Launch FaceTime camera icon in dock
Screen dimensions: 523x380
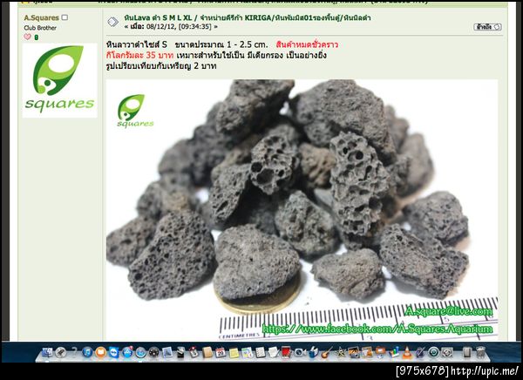pyautogui.click(x=300, y=352)
